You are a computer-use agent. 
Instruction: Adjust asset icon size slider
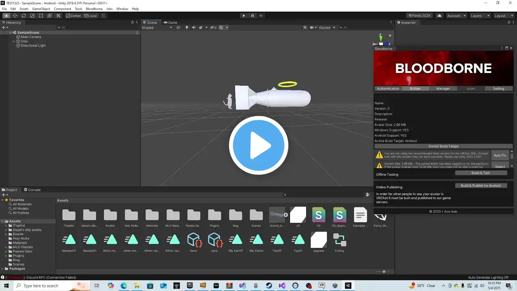(x=383, y=272)
